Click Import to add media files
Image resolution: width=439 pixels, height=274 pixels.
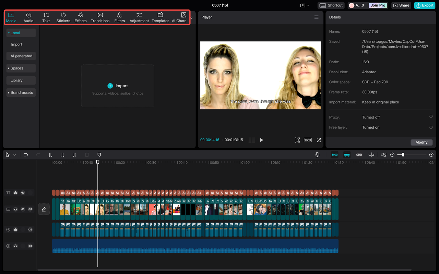(x=118, y=86)
